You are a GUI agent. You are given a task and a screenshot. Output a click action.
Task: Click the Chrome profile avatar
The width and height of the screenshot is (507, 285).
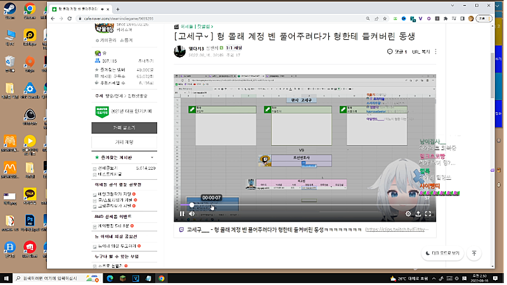(x=471, y=19)
